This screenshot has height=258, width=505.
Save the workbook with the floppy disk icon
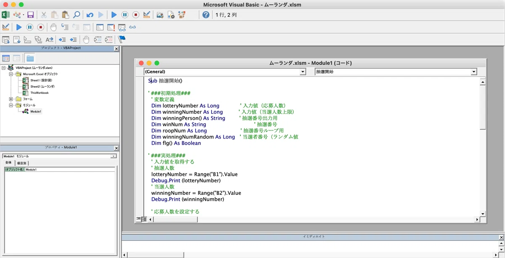pyautogui.click(x=30, y=15)
